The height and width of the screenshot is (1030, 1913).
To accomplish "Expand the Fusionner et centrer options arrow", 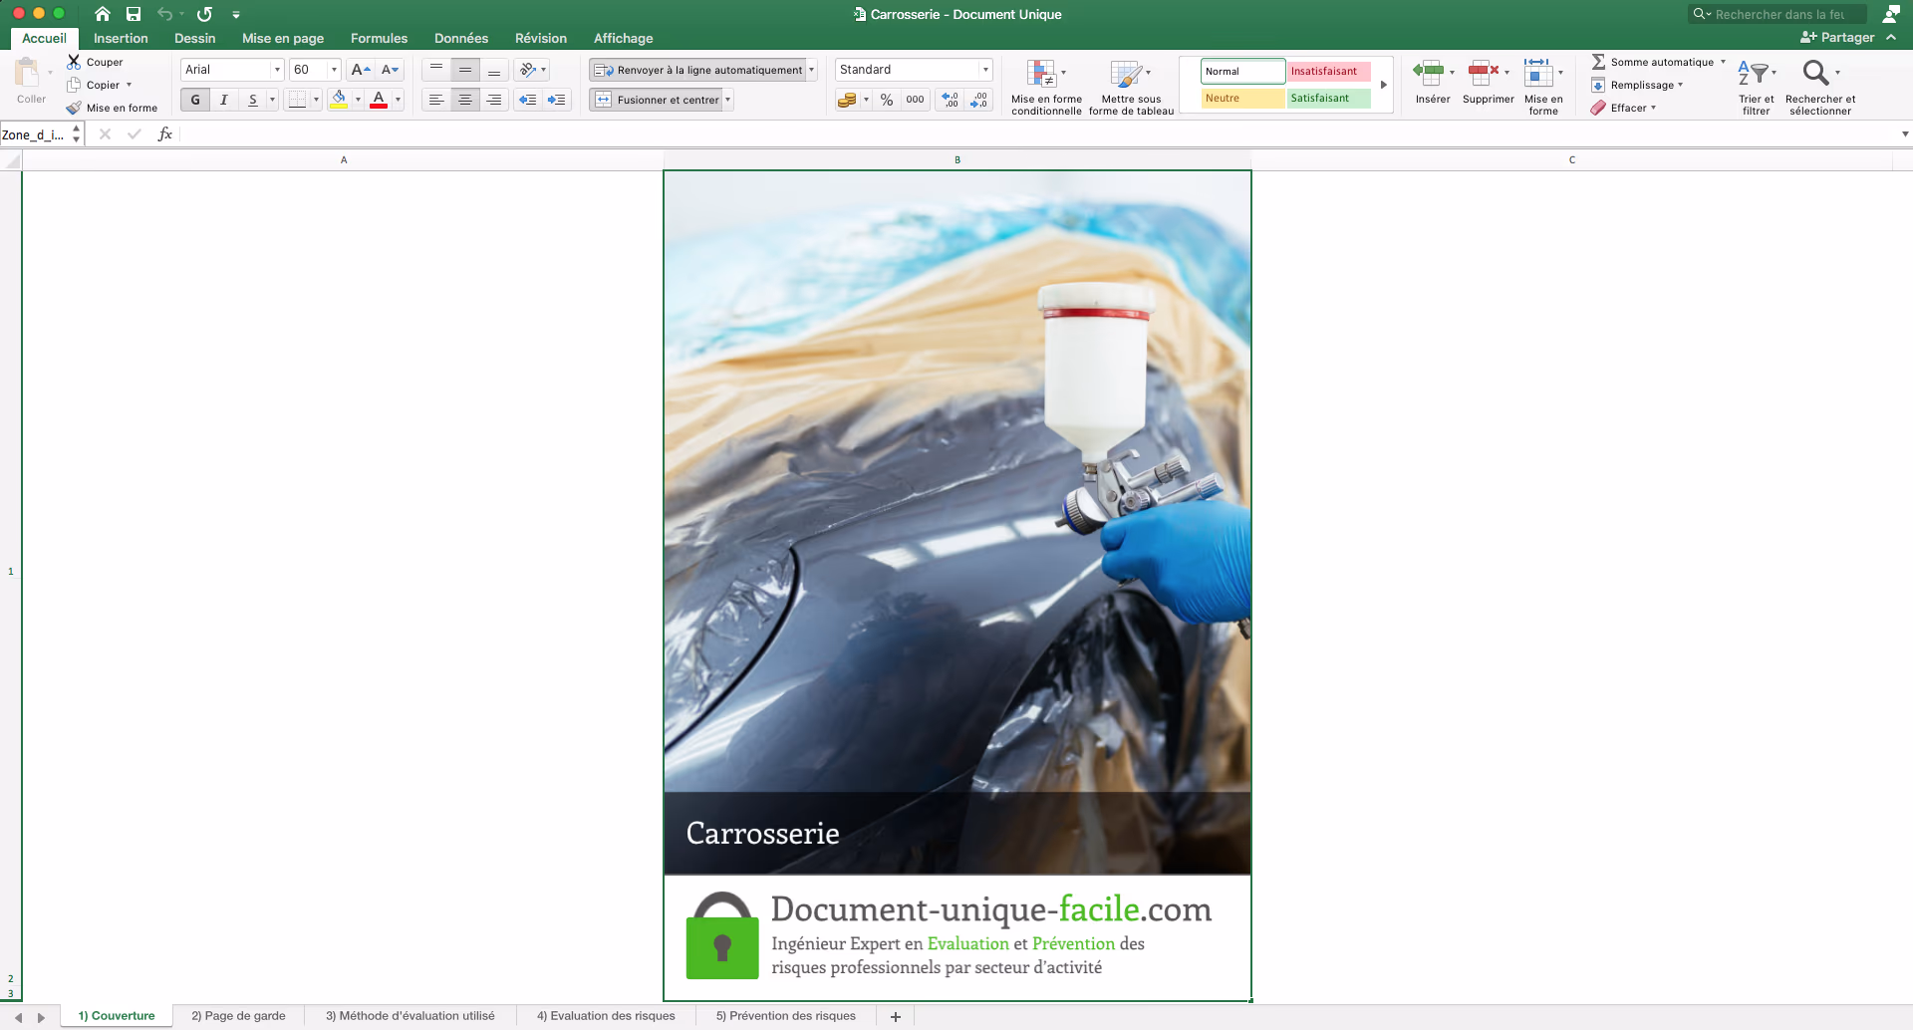I will click(728, 100).
